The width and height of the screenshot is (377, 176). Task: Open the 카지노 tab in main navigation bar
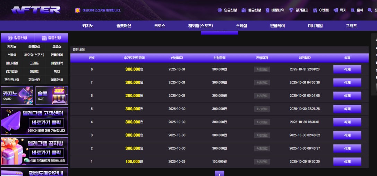pos(88,26)
